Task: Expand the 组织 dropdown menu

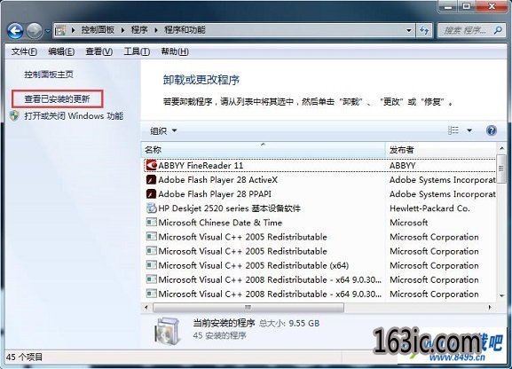Action: click(x=163, y=131)
